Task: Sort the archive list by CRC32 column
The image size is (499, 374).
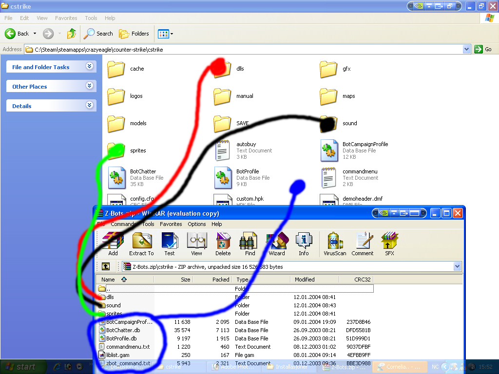Action: tap(356, 280)
